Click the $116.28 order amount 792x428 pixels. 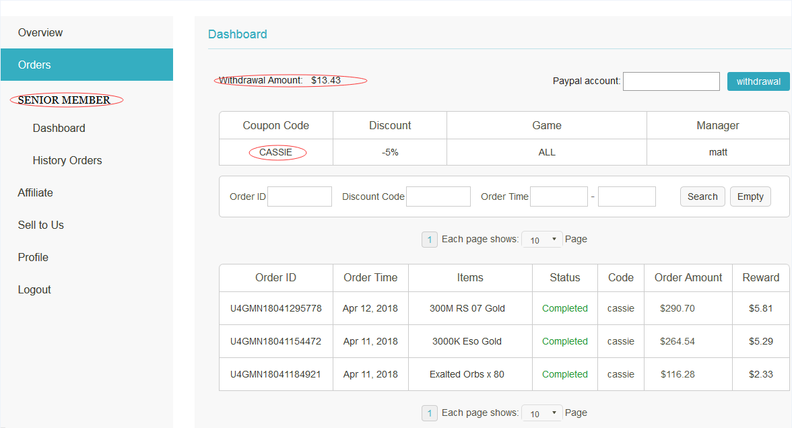(x=678, y=374)
